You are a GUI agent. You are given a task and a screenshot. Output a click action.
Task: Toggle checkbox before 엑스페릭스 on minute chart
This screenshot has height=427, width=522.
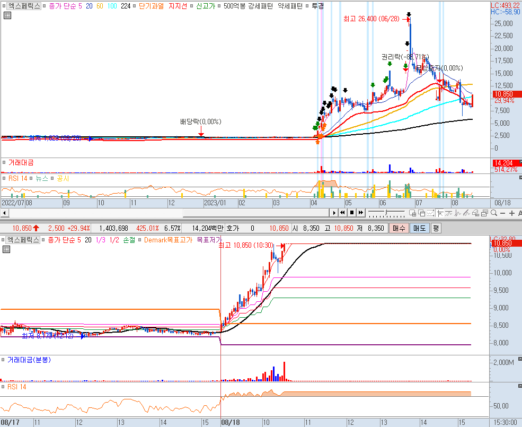tap(3, 240)
